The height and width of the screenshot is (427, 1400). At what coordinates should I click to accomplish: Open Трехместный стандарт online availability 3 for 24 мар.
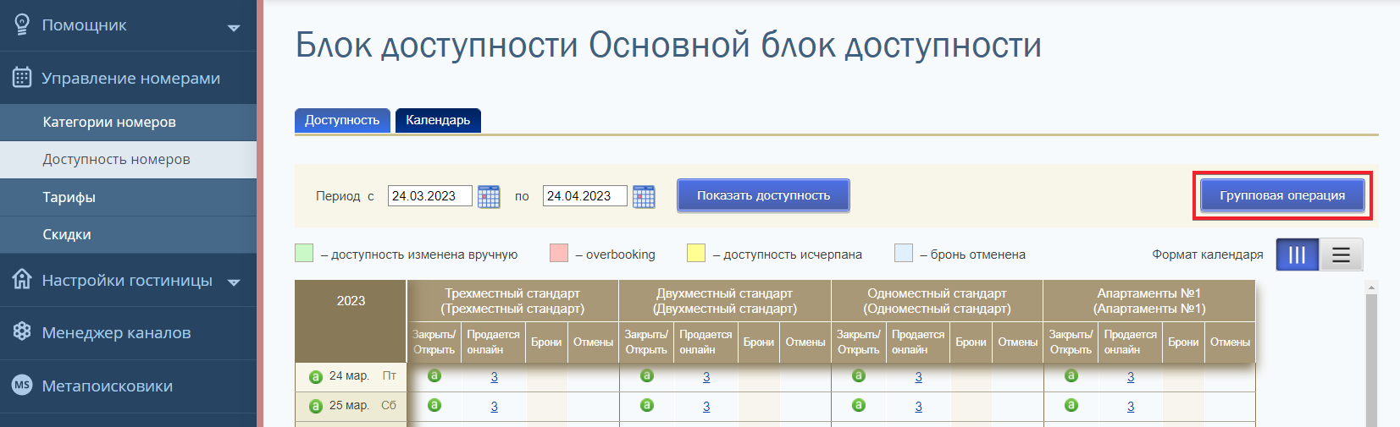coord(494,377)
